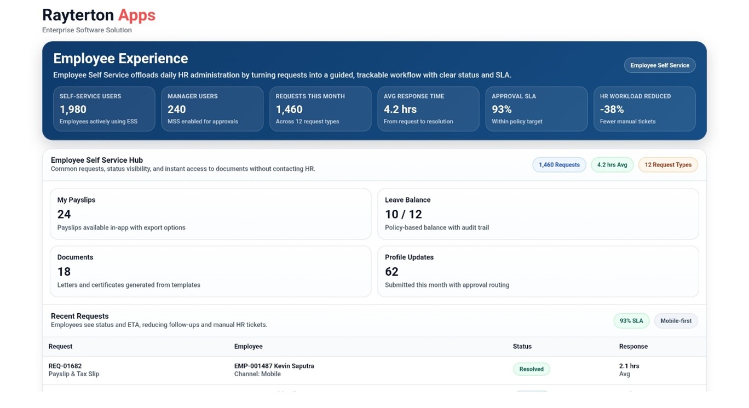Select the Approval SLA 93% card
749x408 pixels.
(536, 108)
